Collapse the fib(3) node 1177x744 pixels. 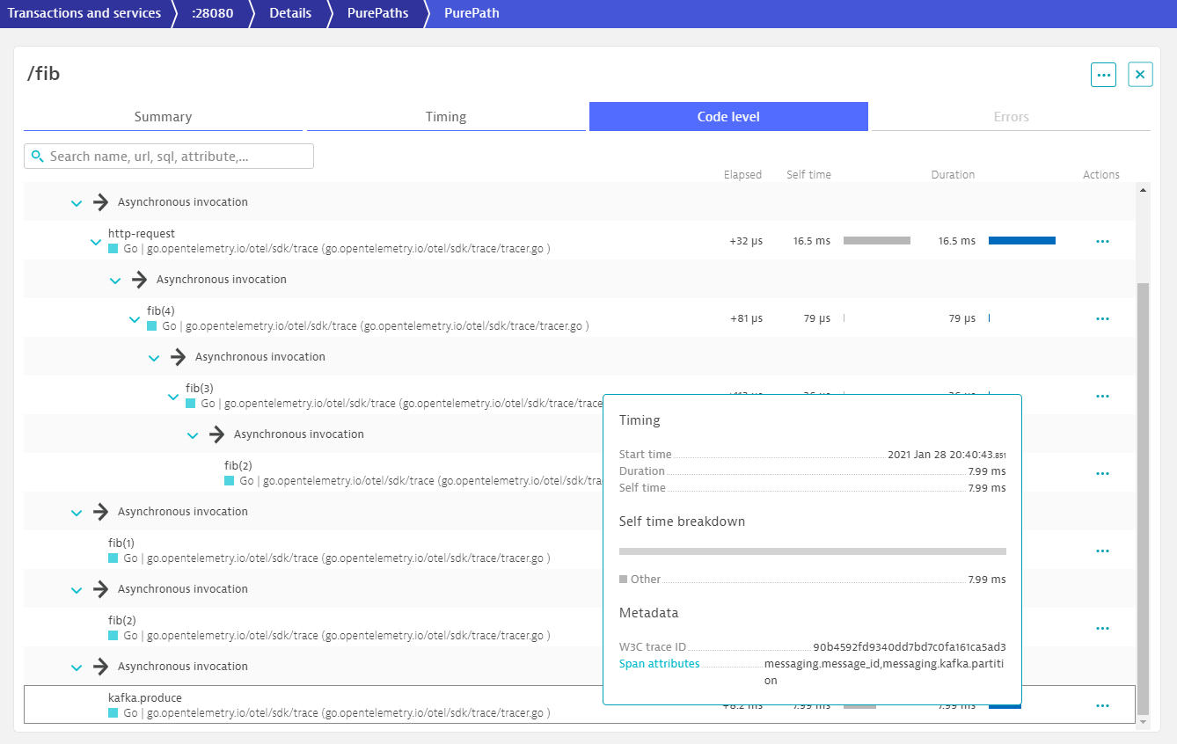point(173,397)
